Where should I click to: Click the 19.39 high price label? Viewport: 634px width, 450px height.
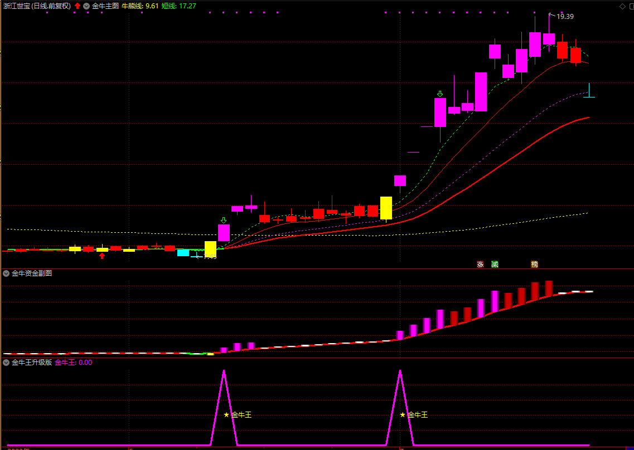click(565, 17)
